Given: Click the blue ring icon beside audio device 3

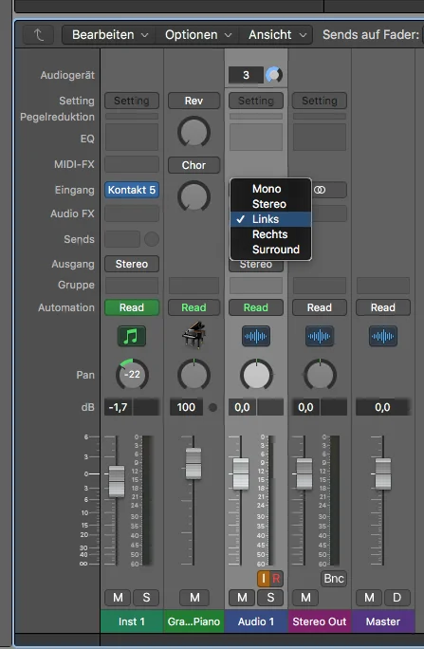Looking at the screenshot, I should point(274,75).
